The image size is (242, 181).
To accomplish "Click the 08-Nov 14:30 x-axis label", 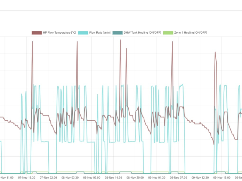I will [114, 177].
